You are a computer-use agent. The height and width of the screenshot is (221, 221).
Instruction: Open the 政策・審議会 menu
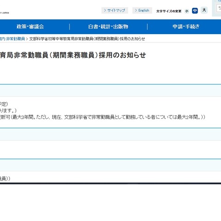(30, 27)
